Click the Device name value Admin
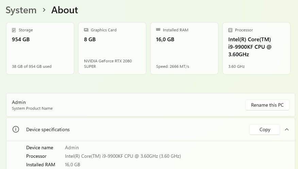This screenshot has height=169, width=298. click(72, 148)
